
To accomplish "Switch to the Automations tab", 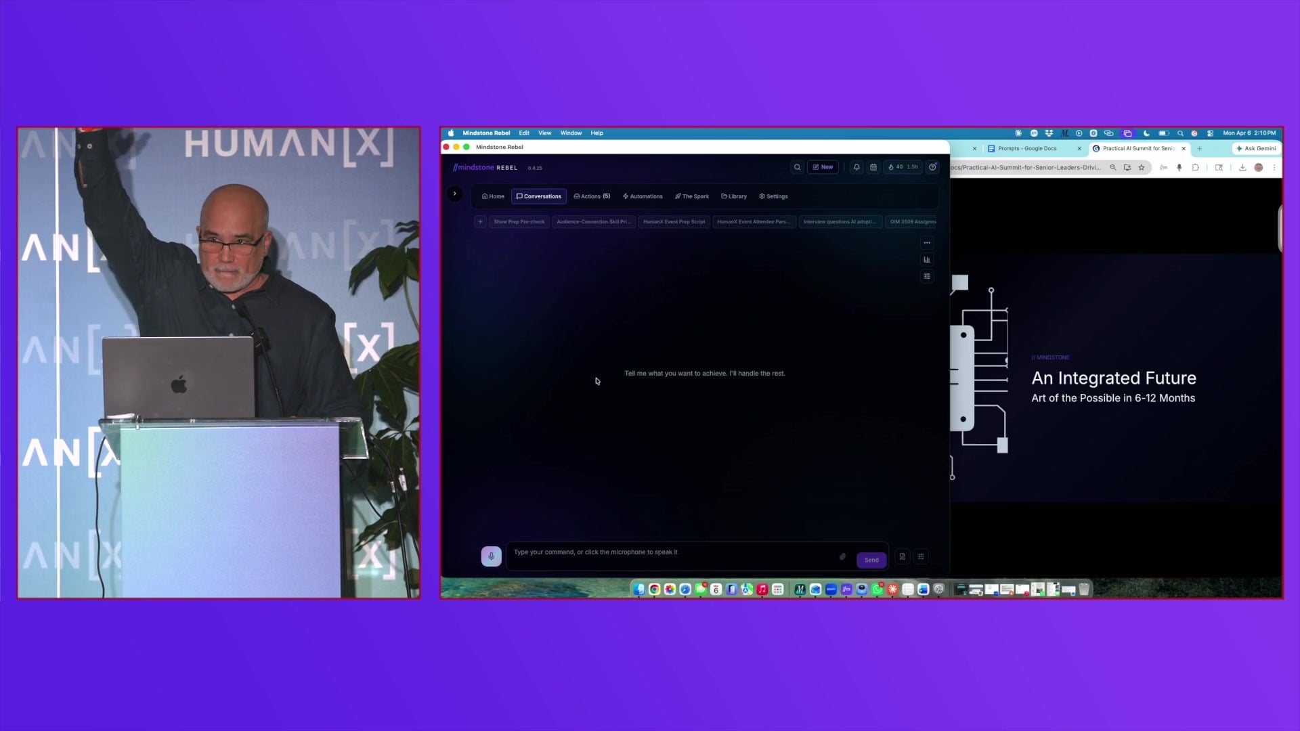I will [643, 196].
